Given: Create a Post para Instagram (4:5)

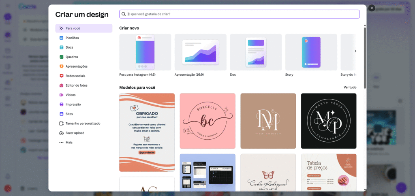Looking at the screenshot, I should click(145, 52).
